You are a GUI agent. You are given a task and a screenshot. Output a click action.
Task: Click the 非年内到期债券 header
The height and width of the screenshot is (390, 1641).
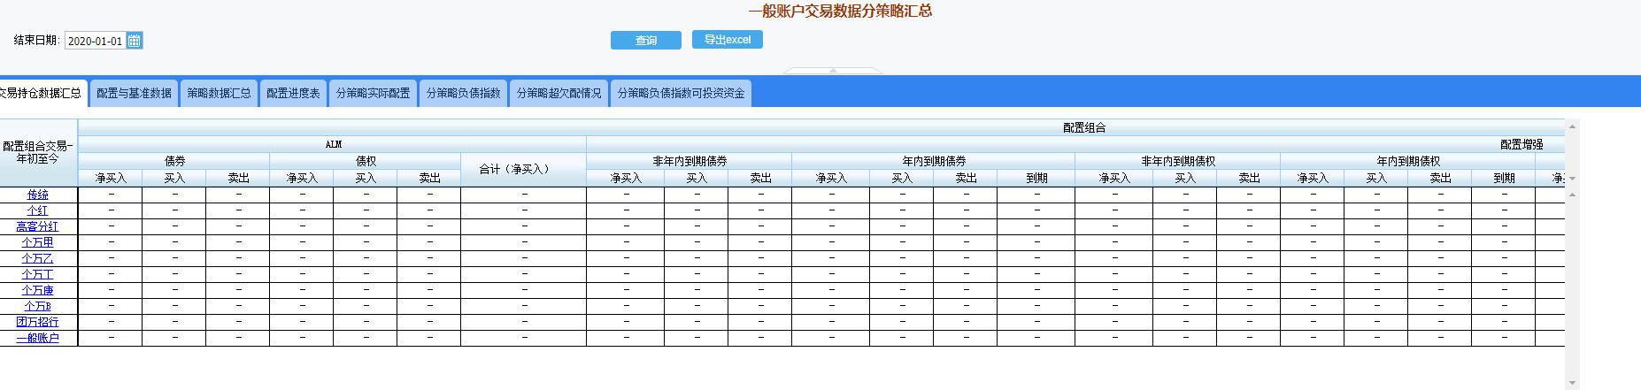tap(690, 161)
